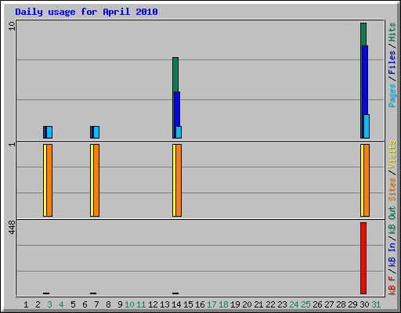Click the 'Hits' legend label
This screenshot has height=313, width=401.
(392, 32)
